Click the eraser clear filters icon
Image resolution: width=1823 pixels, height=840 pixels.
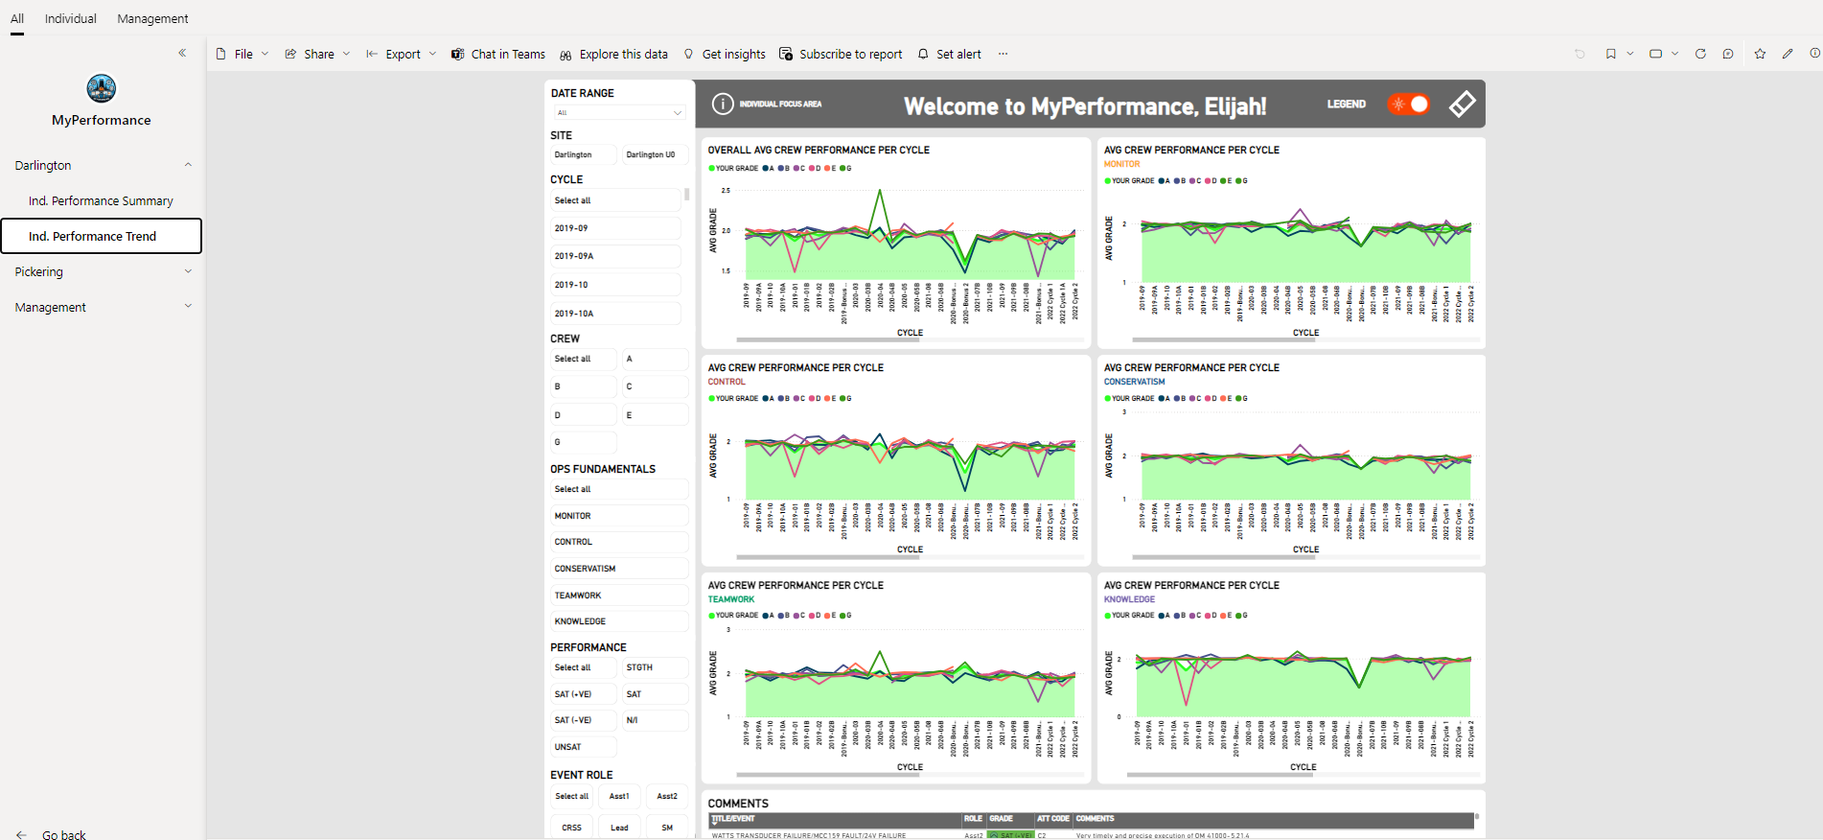pyautogui.click(x=1462, y=105)
